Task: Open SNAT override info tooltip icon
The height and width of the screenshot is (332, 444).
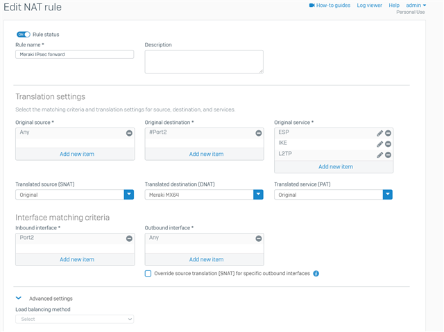Action: pos(316,274)
